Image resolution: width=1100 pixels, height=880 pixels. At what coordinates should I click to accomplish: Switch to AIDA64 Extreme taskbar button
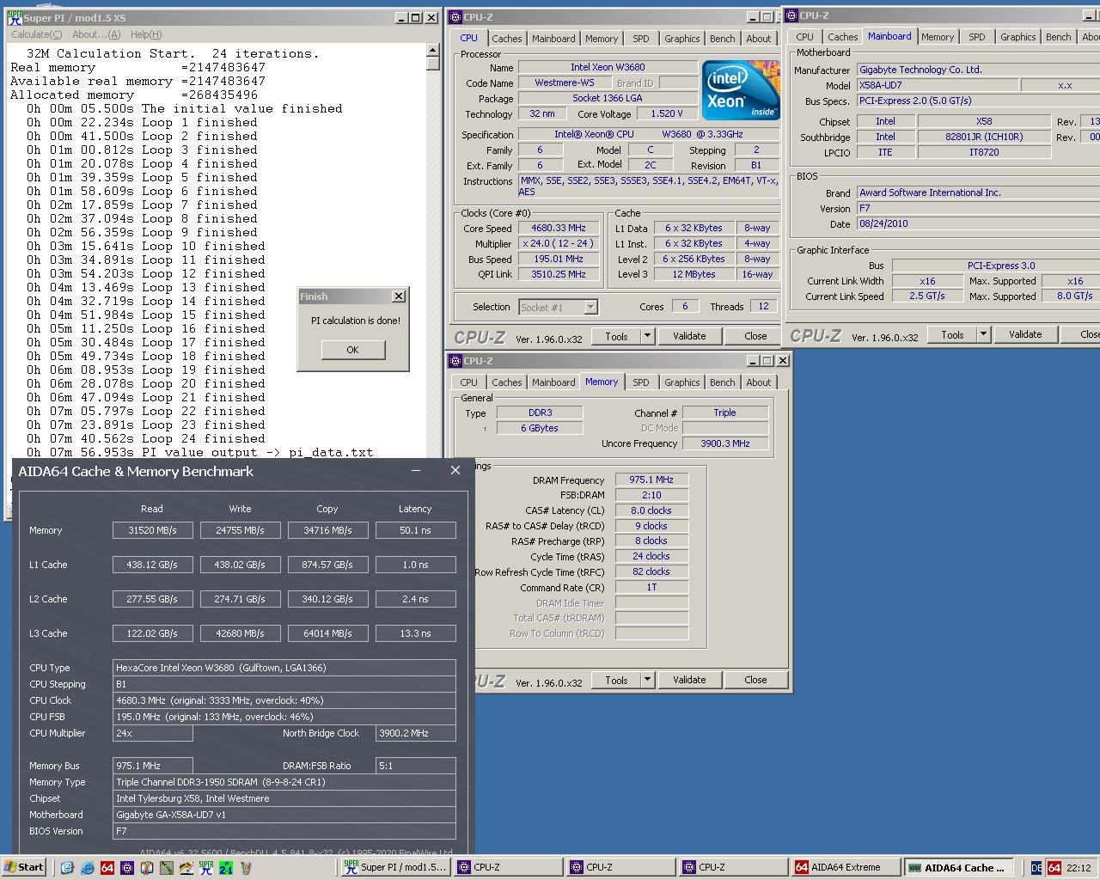(846, 867)
